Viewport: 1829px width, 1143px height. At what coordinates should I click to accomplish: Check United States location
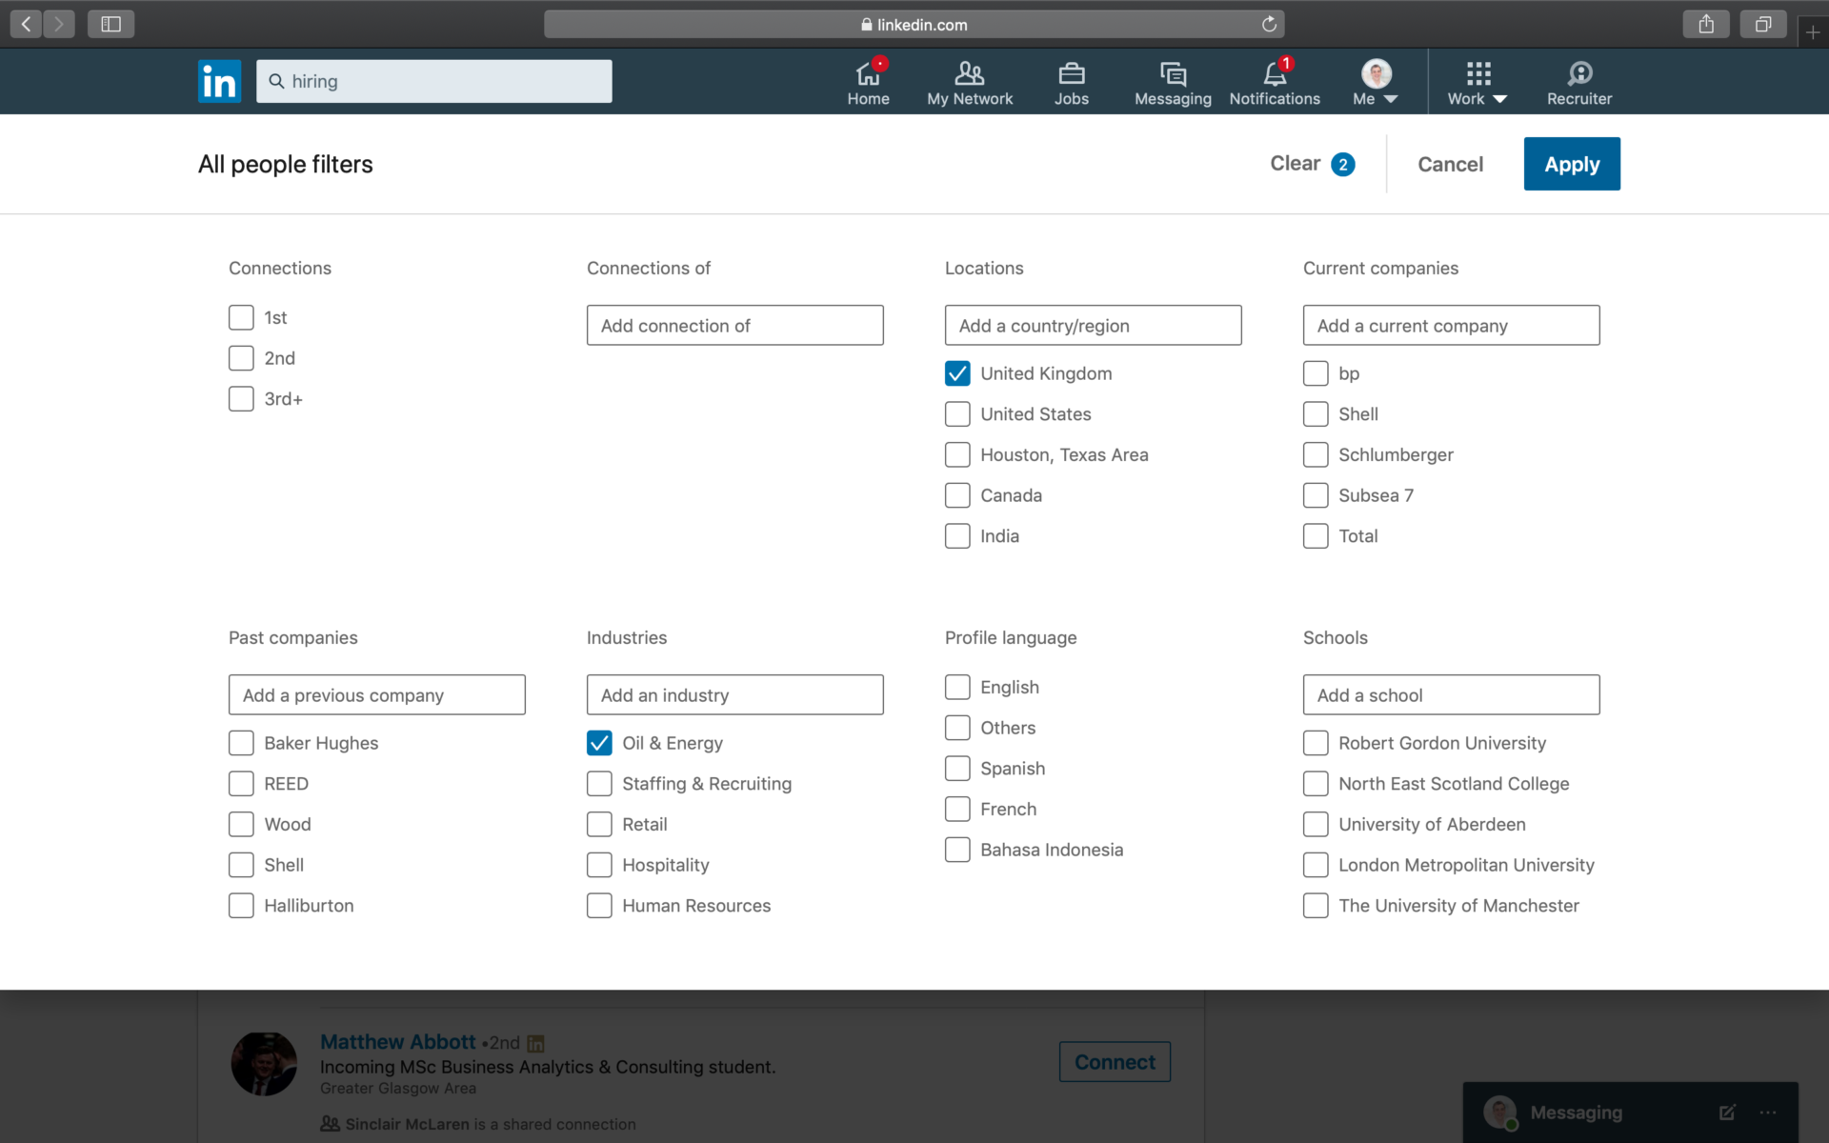click(957, 414)
